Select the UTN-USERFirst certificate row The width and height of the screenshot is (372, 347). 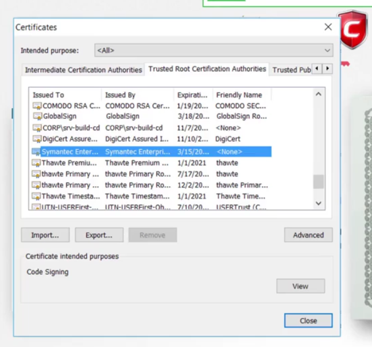click(x=152, y=207)
